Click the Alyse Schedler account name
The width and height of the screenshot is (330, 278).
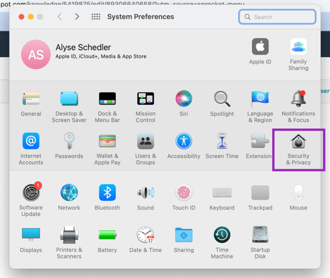click(x=83, y=47)
